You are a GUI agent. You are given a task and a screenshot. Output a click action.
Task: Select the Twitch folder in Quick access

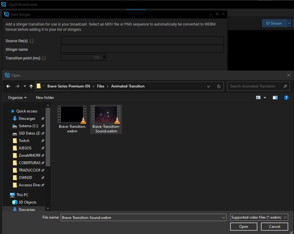coord(24,141)
